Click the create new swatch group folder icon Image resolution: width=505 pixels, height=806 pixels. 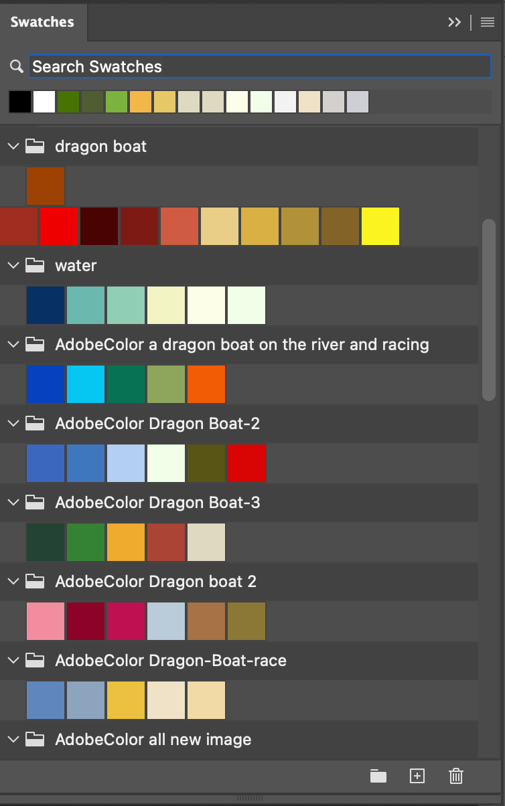(378, 776)
